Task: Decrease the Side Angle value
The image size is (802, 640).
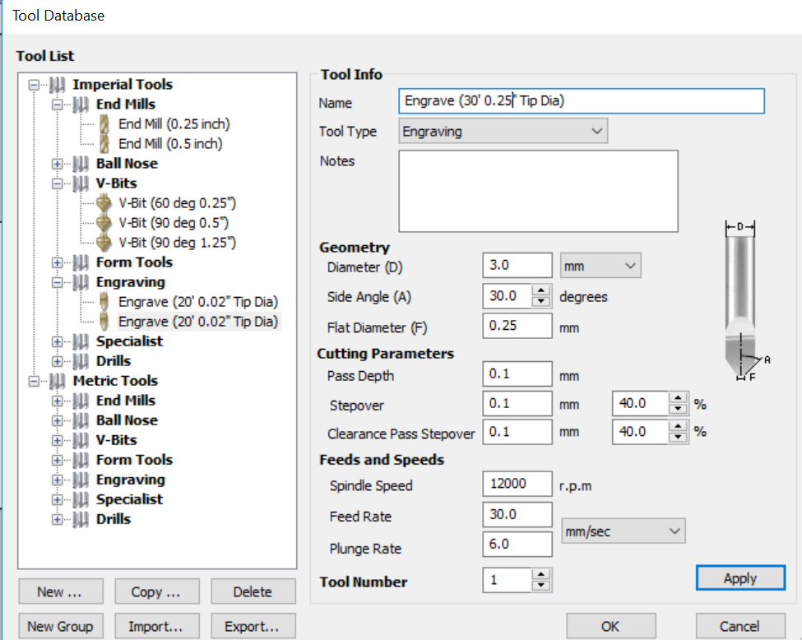Action: click(x=540, y=301)
